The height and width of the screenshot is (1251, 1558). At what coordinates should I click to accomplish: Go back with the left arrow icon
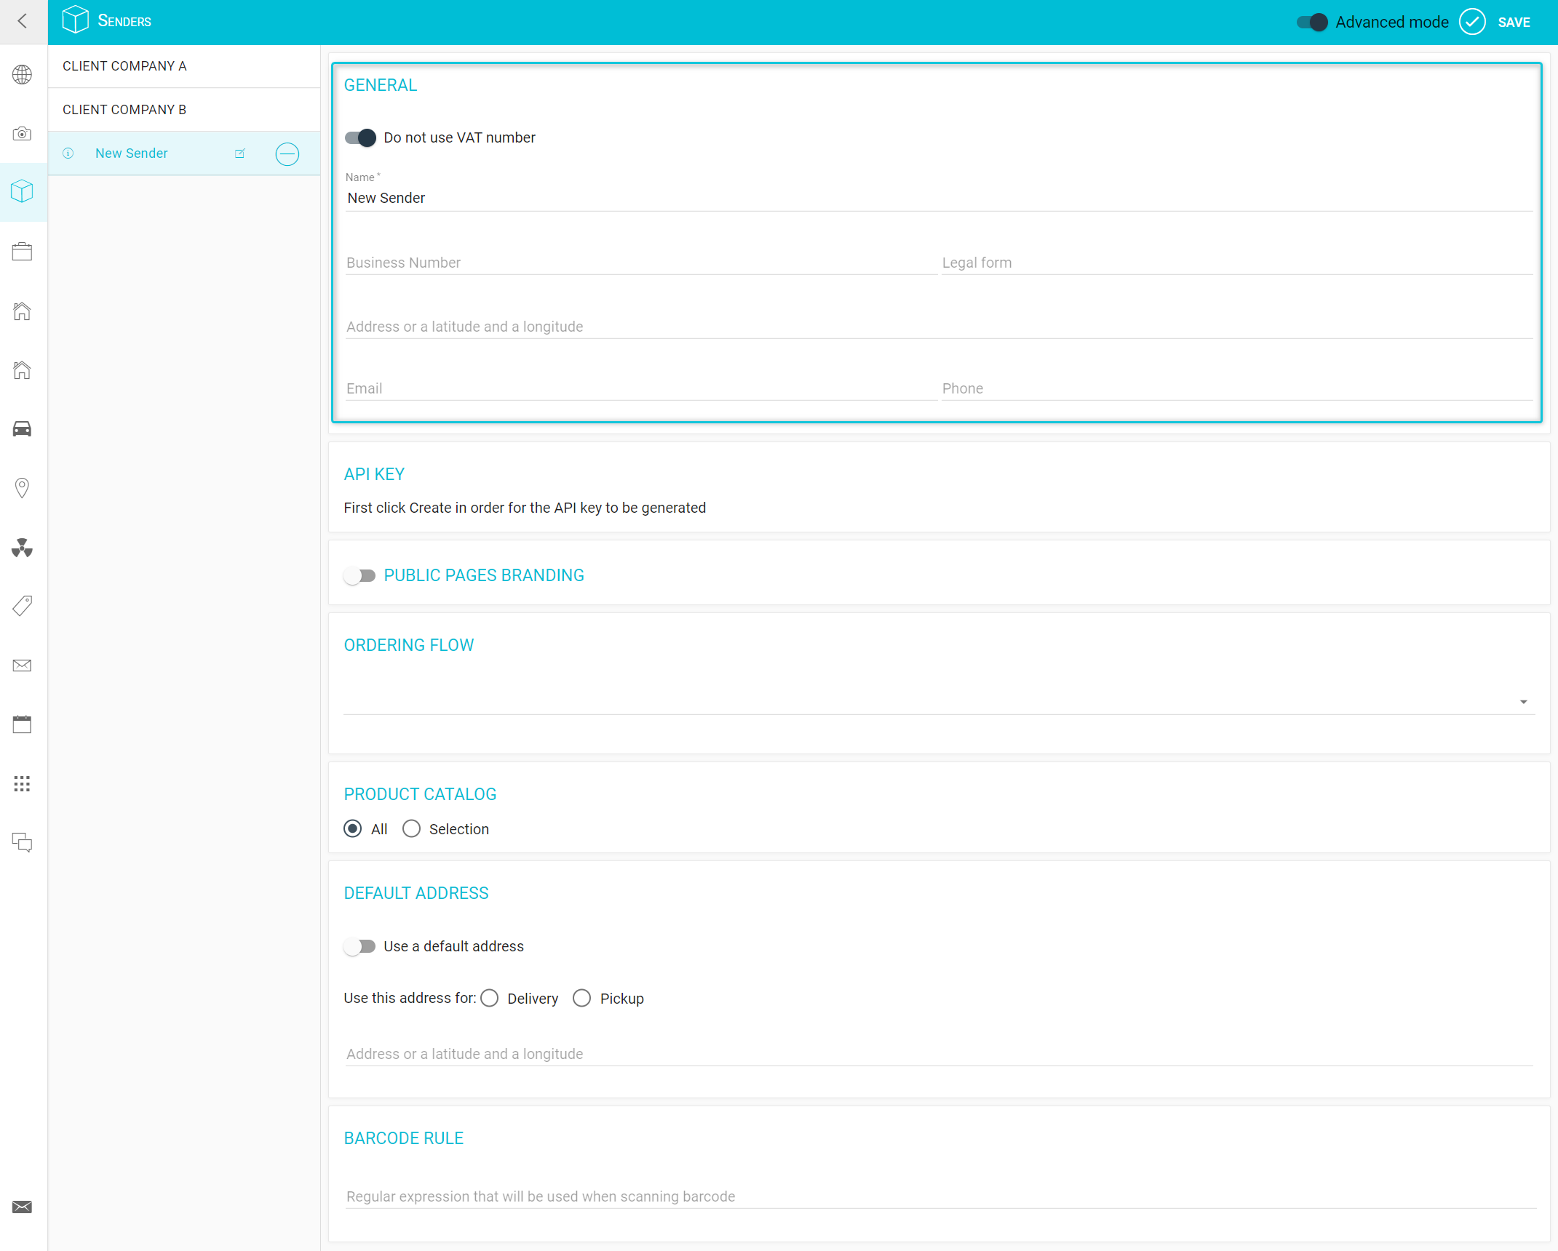(x=23, y=21)
